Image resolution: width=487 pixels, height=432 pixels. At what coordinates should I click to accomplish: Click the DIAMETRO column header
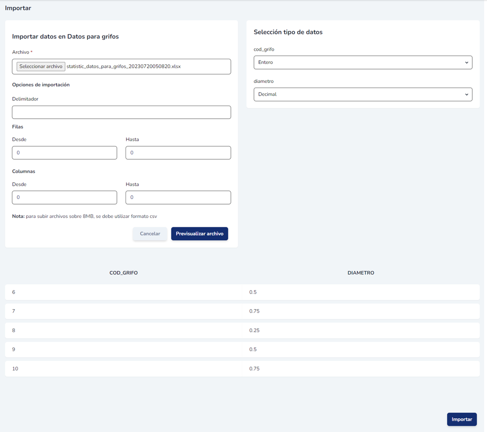coord(361,273)
